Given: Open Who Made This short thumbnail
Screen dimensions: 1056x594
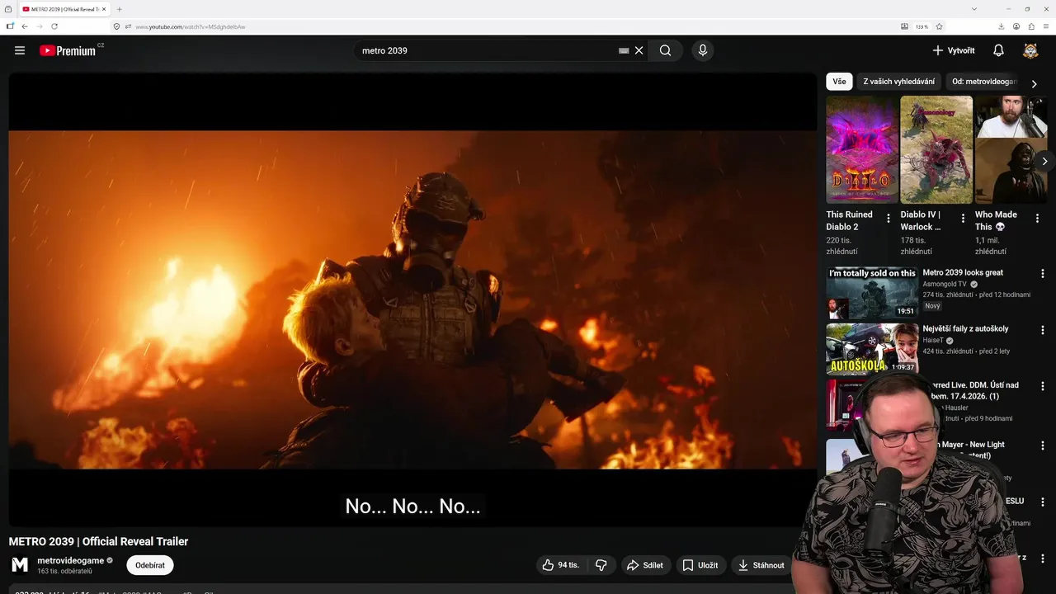Looking at the screenshot, I should pos(1011,149).
